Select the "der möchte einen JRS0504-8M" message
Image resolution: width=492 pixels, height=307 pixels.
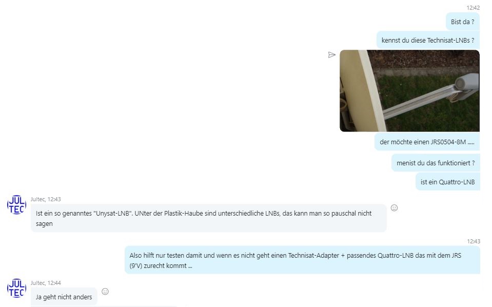427,142
